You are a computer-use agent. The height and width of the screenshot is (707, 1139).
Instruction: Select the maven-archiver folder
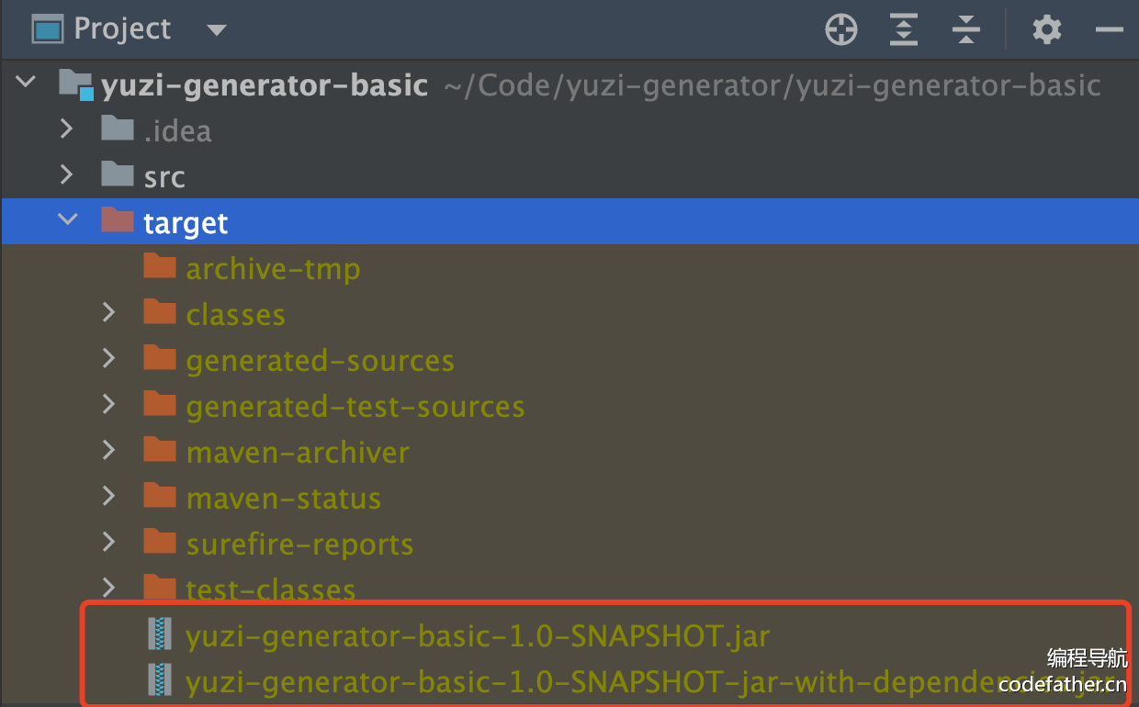click(298, 453)
